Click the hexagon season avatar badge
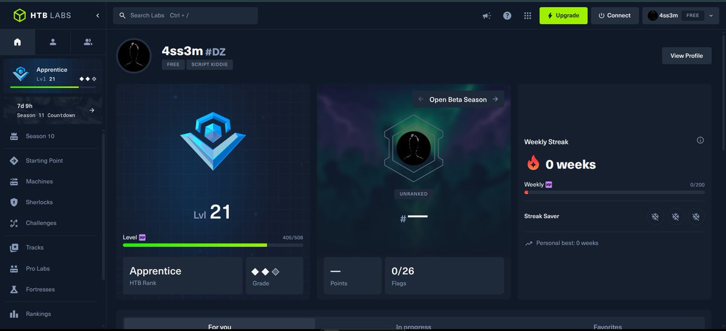The width and height of the screenshot is (726, 331). (413, 148)
